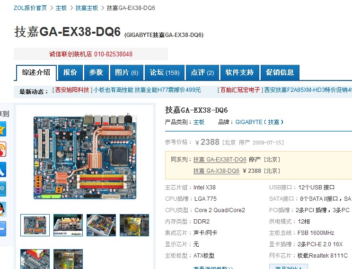Share to QZone via star icon
This screenshot has width=352, height=269.
tap(3, 129)
